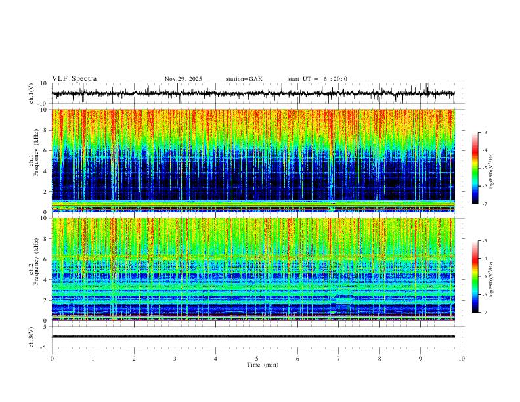Click the "6" kHz tick on ch.1 frequency axis

coord(45,150)
